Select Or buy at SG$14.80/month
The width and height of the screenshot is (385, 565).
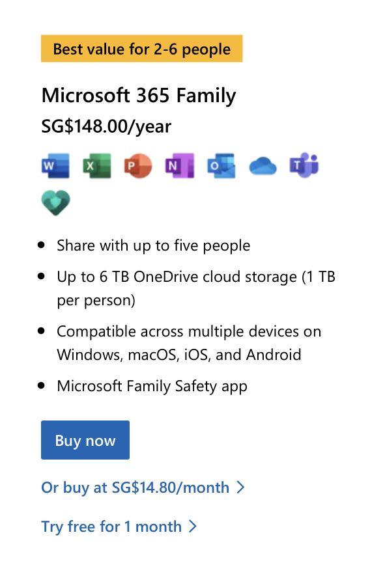[135, 488]
